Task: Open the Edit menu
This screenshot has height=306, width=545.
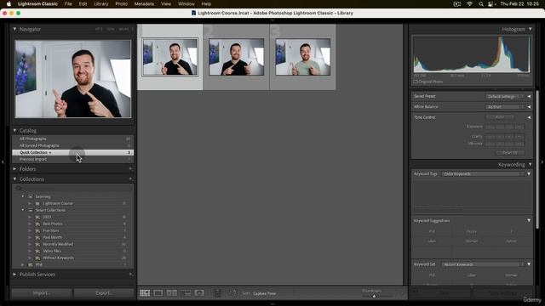Action: coord(83,4)
